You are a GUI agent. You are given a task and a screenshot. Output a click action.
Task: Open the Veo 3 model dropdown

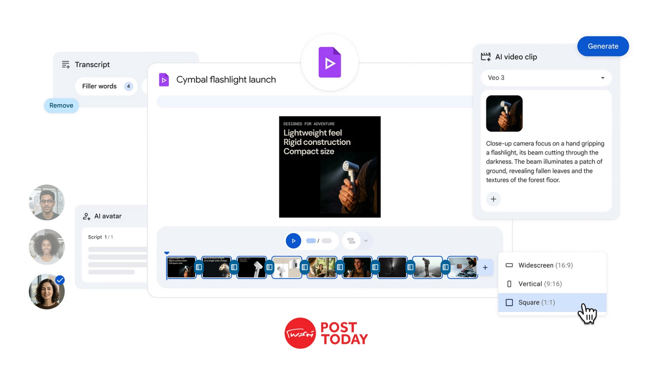[546, 78]
